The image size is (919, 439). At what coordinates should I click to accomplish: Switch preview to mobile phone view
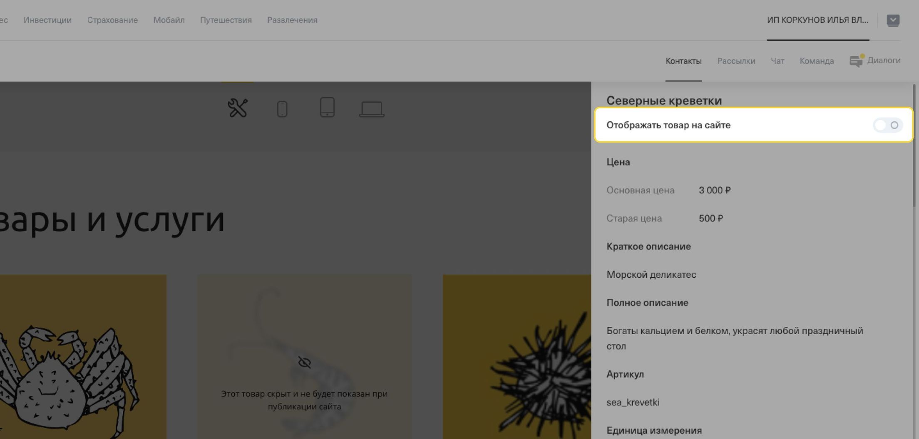[x=282, y=109]
